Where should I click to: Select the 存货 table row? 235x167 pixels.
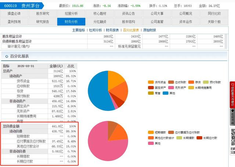click(39, 91)
